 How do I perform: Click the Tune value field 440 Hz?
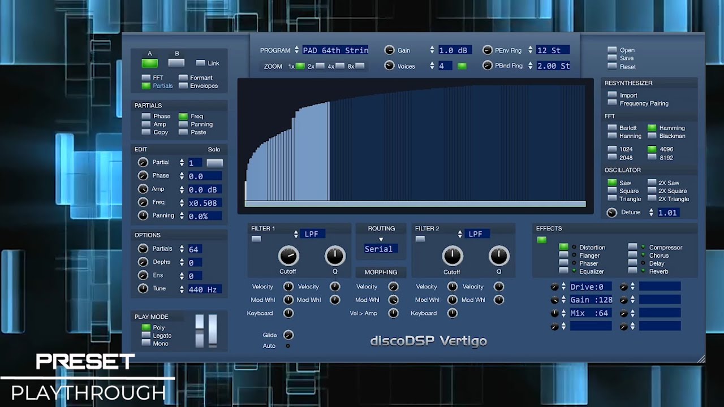pos(205,289)
